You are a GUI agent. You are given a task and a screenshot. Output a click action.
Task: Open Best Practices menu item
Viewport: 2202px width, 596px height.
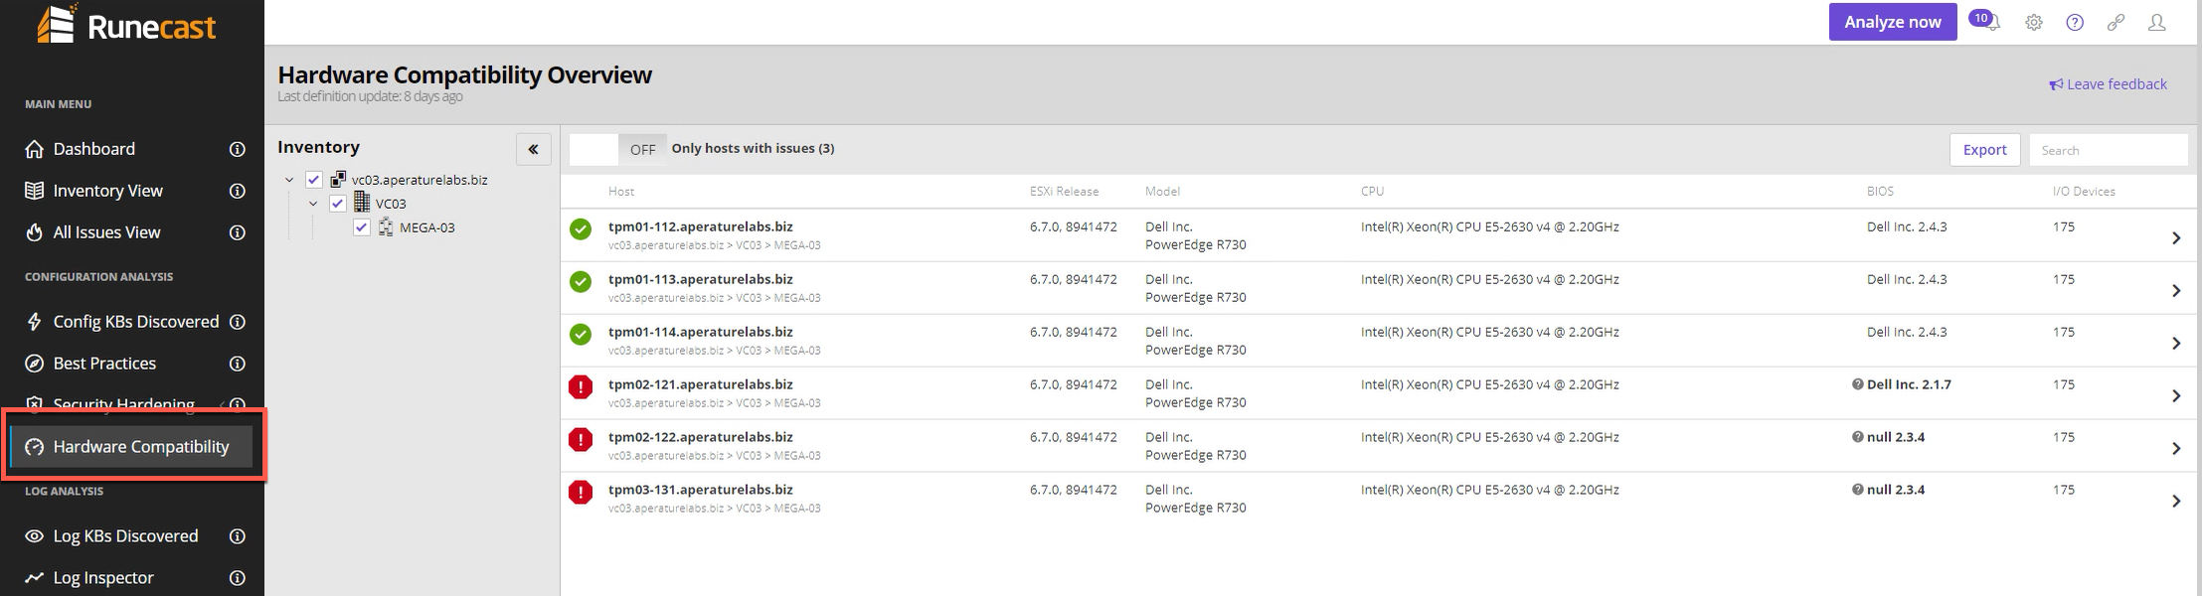pyautogui.click(x=104, y=364)
